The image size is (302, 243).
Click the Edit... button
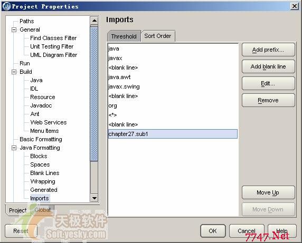click(x=268, y=83)
